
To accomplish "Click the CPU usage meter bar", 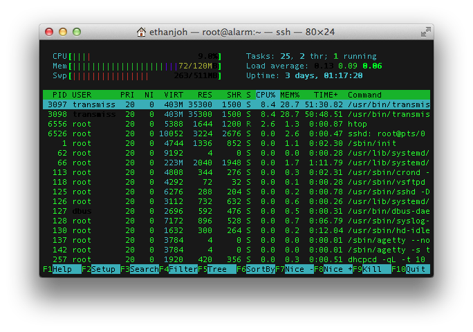I will (137, 57).
